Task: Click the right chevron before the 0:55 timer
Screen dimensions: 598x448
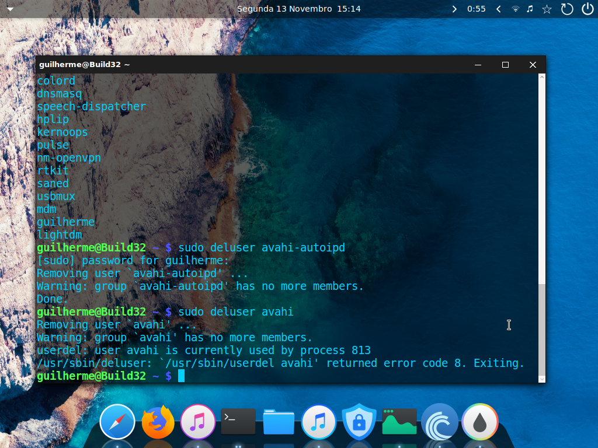Action: [454, 9]
